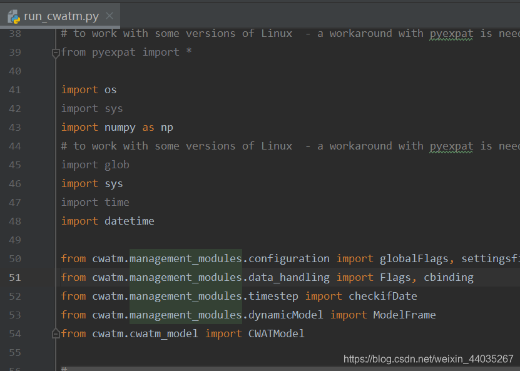
Task: Click "pyexpat" in the line 39 import statement
Action: pos(114,53)
